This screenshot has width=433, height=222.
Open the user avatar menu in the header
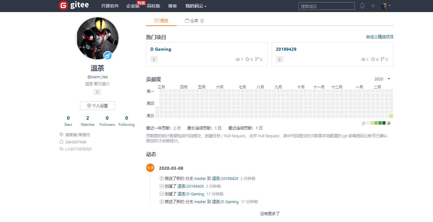tap(386, 6)
